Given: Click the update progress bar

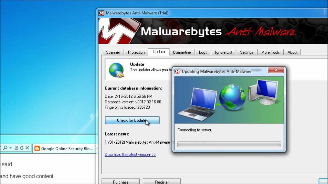Looking at the screenshot, I should [229, 144].
